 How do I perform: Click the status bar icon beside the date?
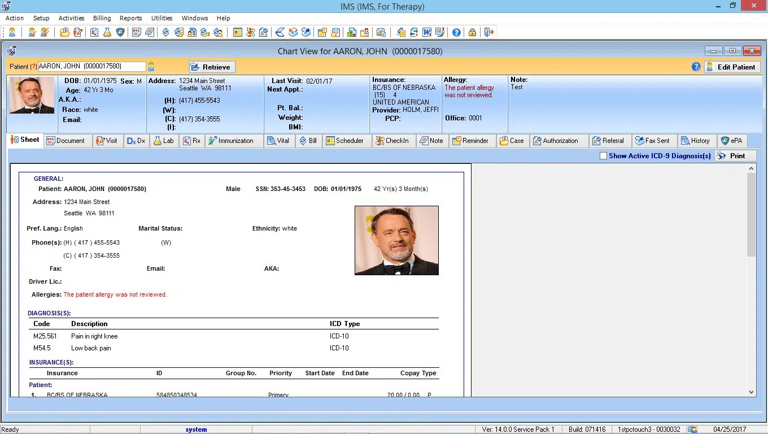click(693, 429)
